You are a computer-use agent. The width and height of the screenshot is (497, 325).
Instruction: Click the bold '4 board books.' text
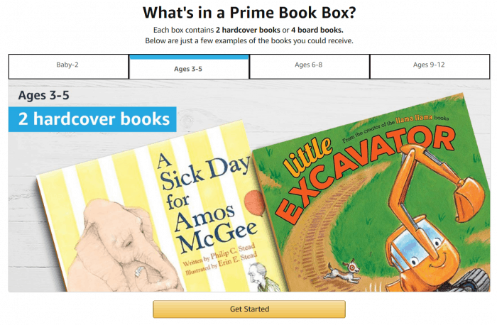click(x=317, y=30)
